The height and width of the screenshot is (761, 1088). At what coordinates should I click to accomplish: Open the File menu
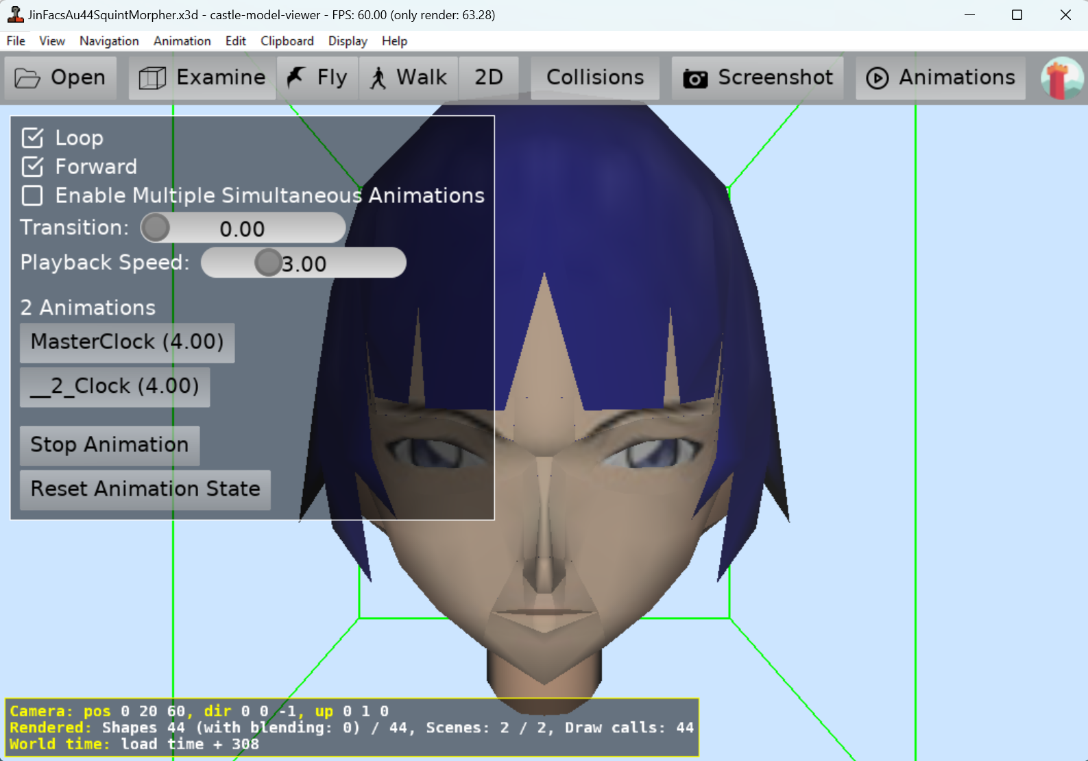16,41
